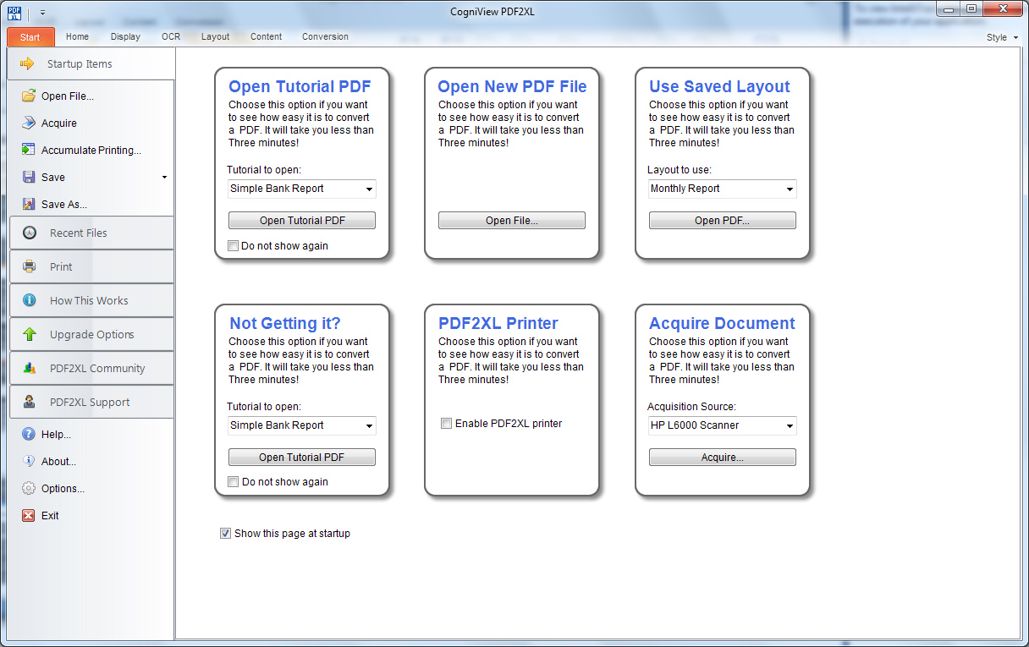Click the PDF2XL Printer heading

498,323
